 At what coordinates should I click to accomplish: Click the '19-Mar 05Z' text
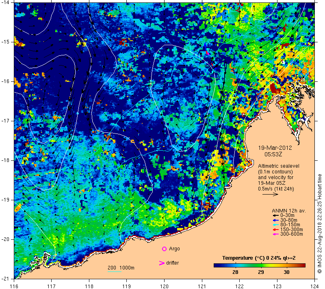[x=271, y=183]
